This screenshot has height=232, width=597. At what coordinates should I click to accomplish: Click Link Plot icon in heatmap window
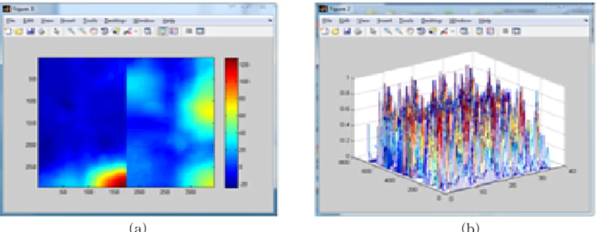[x=147, y=31]
